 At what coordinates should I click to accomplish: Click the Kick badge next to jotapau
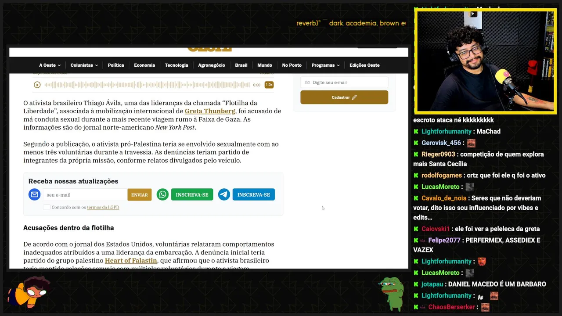(416, 284)
